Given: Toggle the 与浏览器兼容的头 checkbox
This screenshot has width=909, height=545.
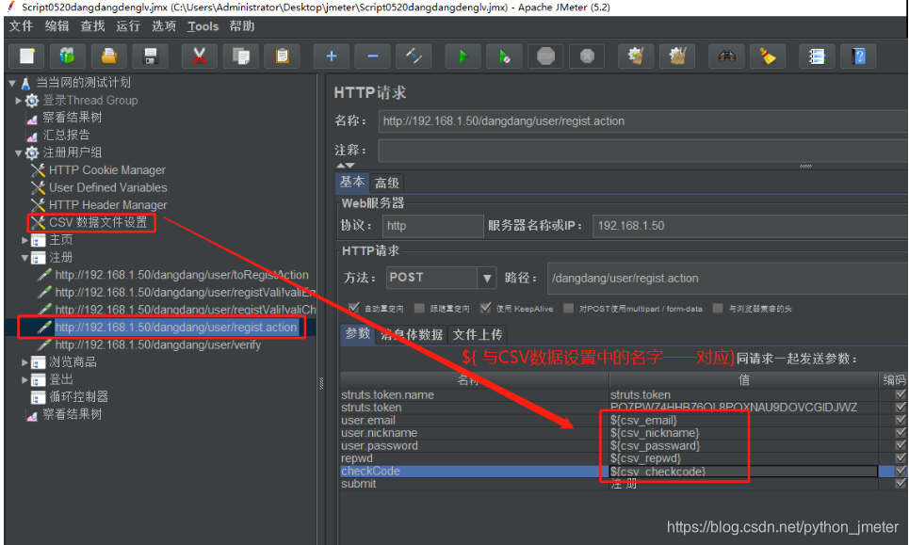Looking at the screenshot, I should [x=718, y=308].
